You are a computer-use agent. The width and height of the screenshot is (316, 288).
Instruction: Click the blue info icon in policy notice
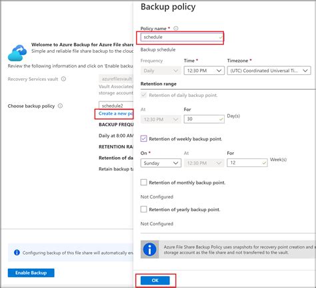tap(149, 249)
